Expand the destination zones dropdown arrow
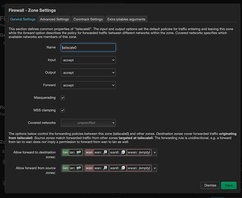The width and height of the screenshot is (242, 198). (155, 152)
